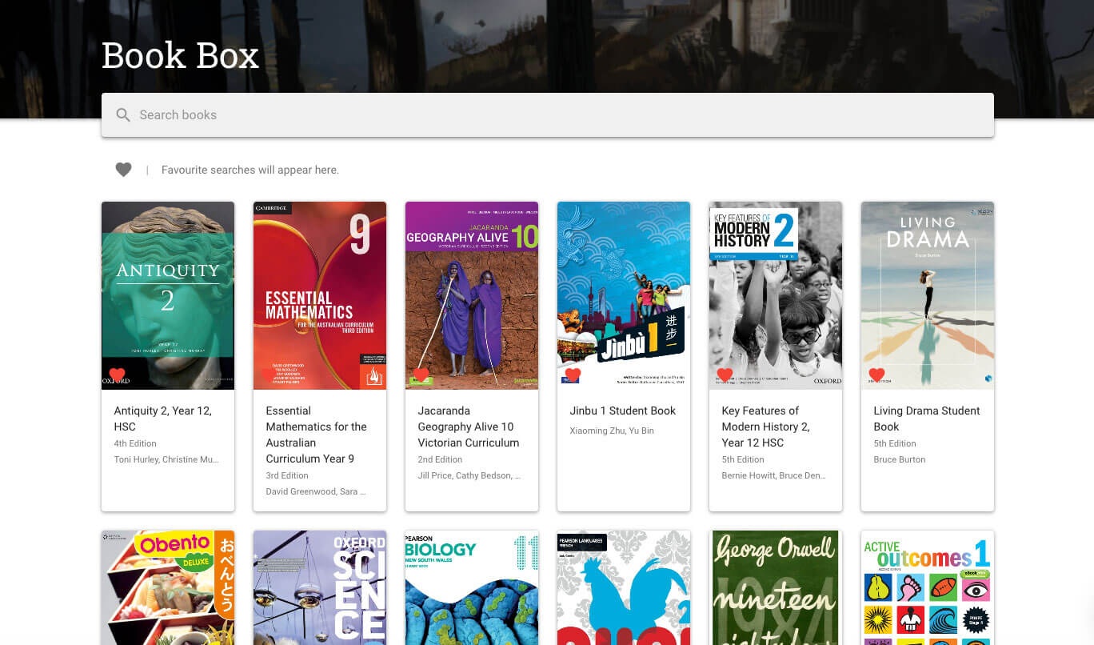Open the Pearson Biology 11 cover
This screenshot has height=645, width=1094.
pyautogui.click(x=472, y=588)
